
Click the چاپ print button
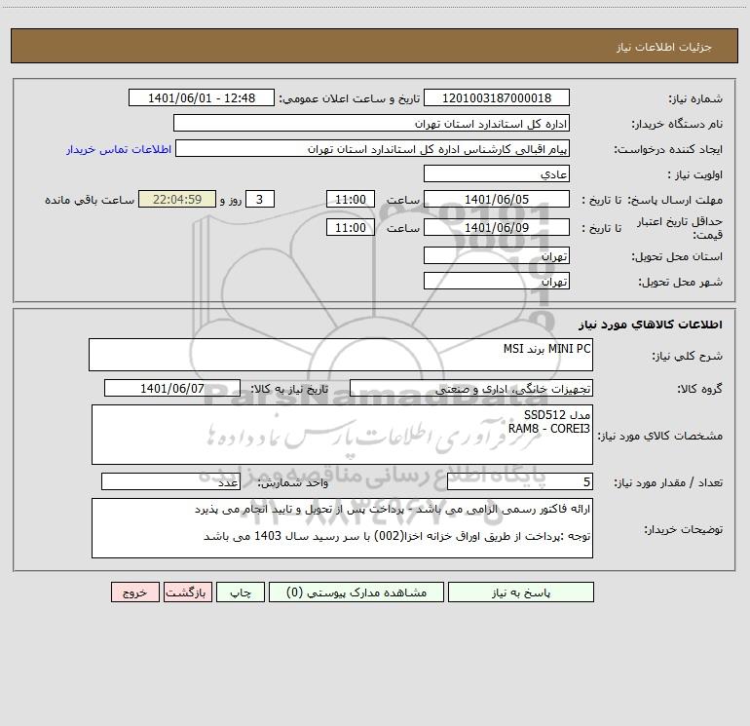tap(241, 592)
